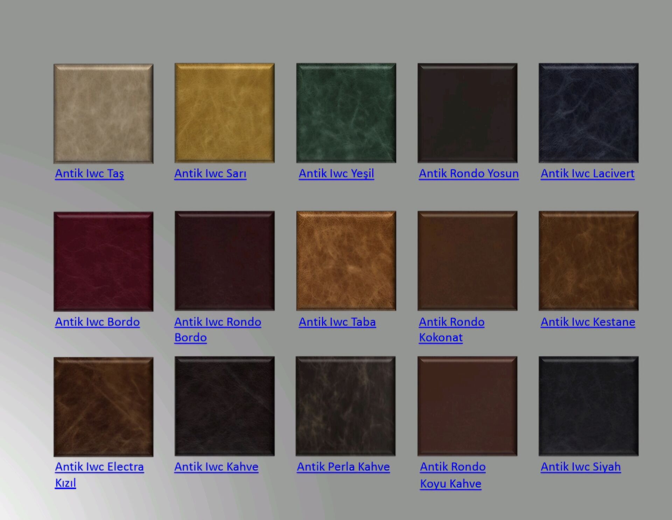Select the black Siyah leather swatch
672x520 pixels.
tap(588, 406)
